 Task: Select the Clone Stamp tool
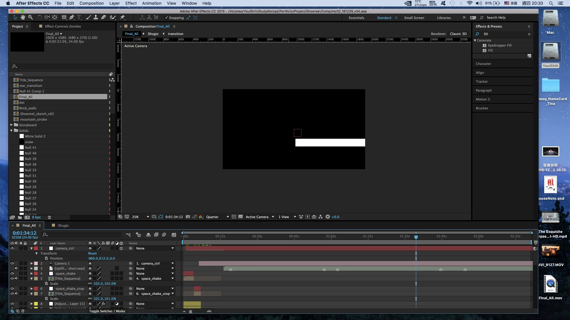(96, 17)
